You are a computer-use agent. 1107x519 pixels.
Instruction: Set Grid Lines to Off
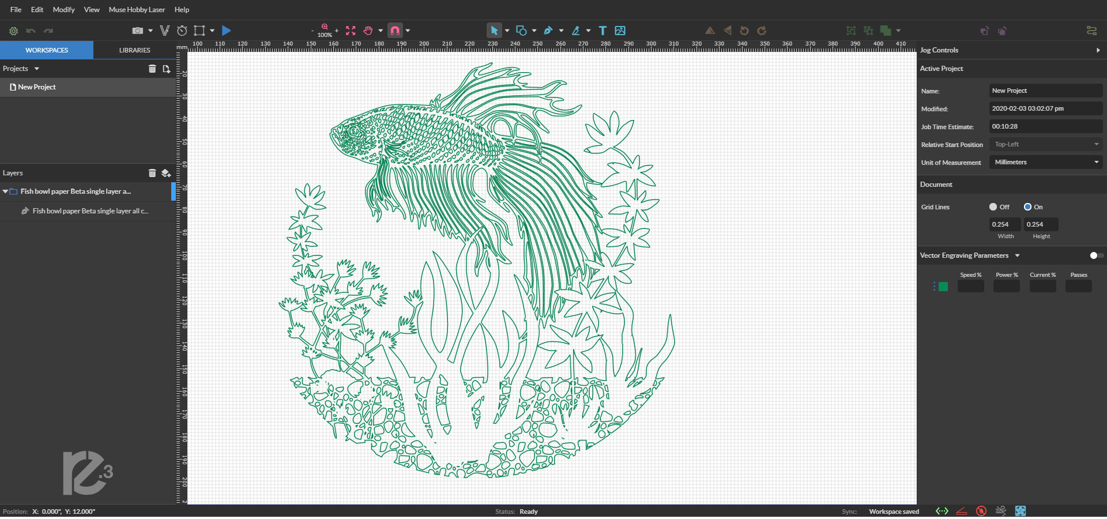993,207
